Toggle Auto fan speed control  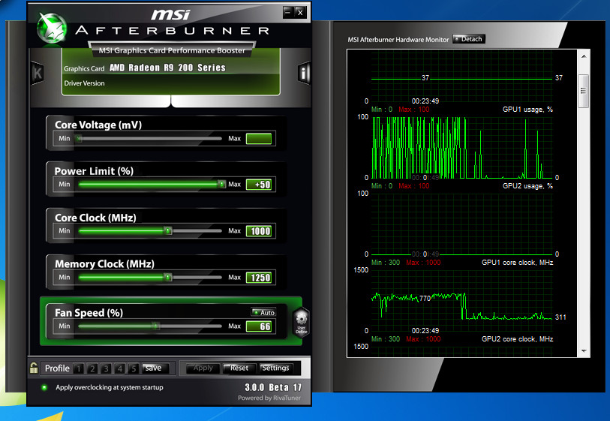[x=263, y=312]
